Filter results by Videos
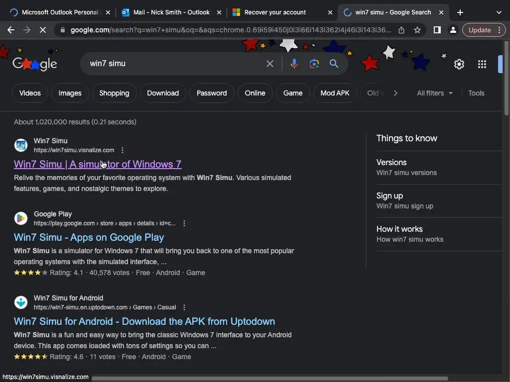This screenshot has width=510, height=382. click(30, 93)
